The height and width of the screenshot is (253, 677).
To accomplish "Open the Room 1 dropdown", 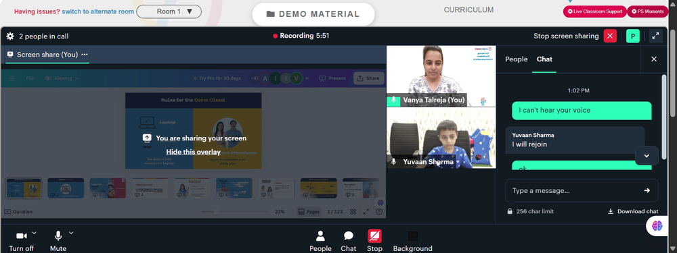I will pos(169,11).
